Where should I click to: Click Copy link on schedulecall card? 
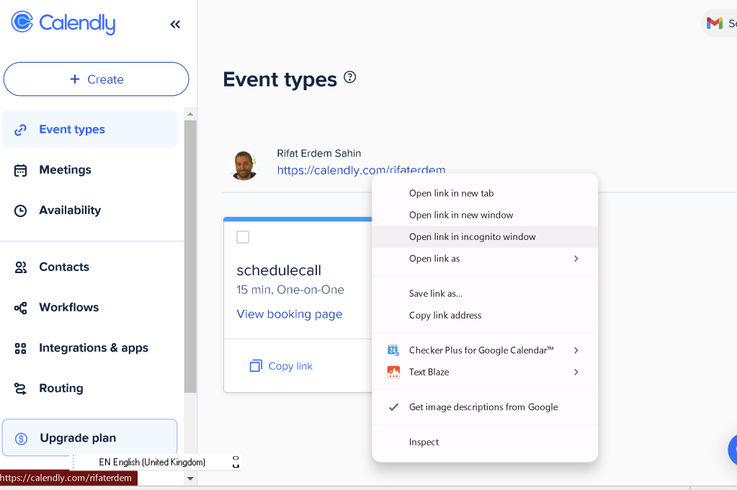pos(281,366)
